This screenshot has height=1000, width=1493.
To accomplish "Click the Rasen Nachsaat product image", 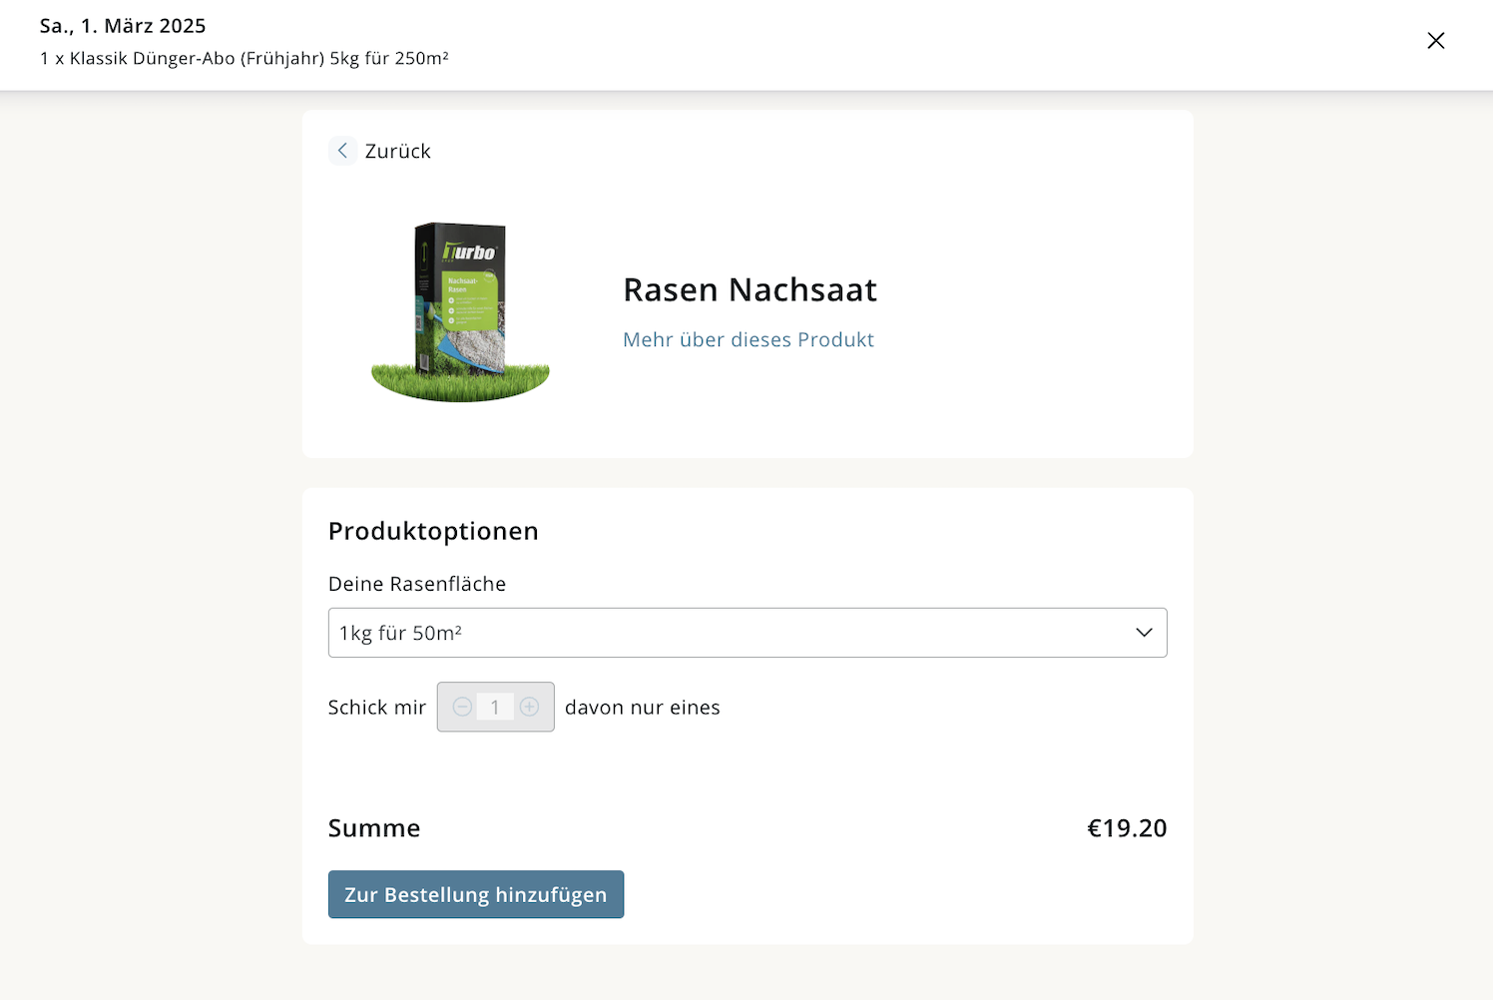I will pos(460,311).
